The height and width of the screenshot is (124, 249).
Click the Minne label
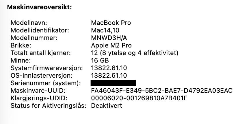(x=21, y=61)
